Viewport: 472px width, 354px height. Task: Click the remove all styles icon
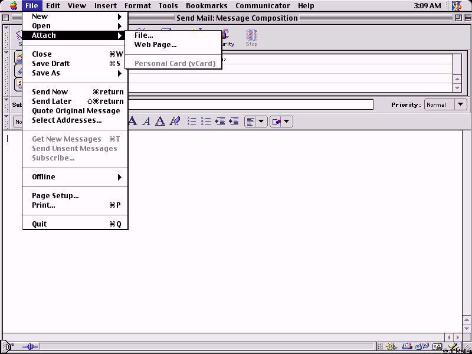pos(175,122)
